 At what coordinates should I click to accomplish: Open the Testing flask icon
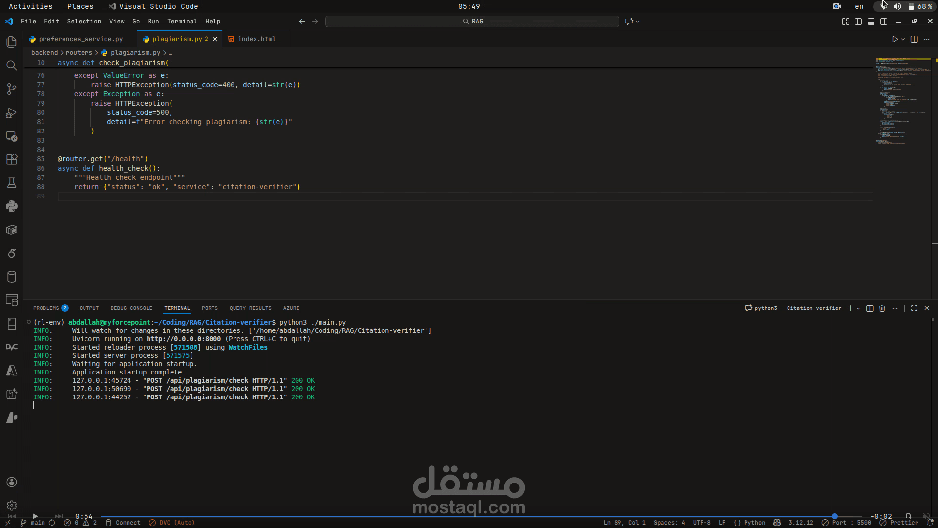tap(12, 183)
